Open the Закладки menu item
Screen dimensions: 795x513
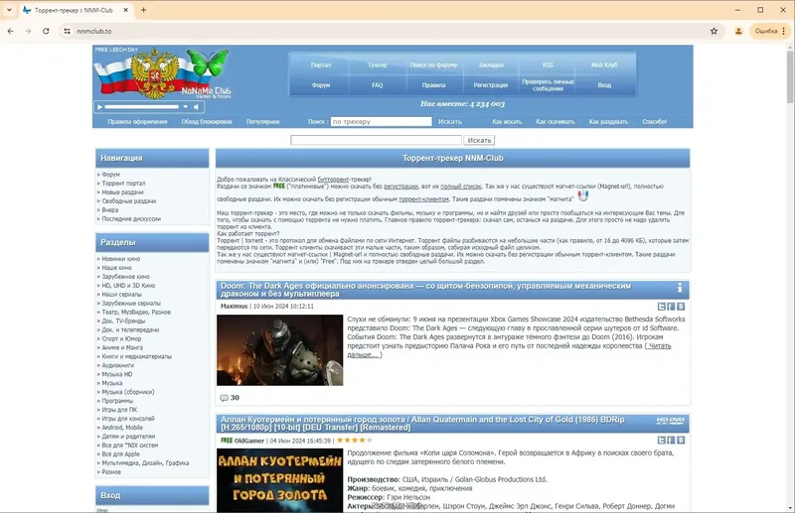[491, 64]
